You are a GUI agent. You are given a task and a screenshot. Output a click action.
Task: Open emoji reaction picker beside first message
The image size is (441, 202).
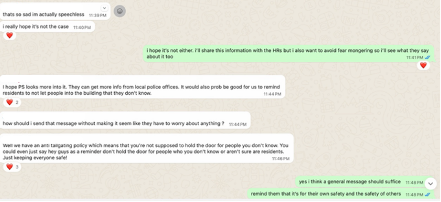pyautogui.click(x=120, y=11)
